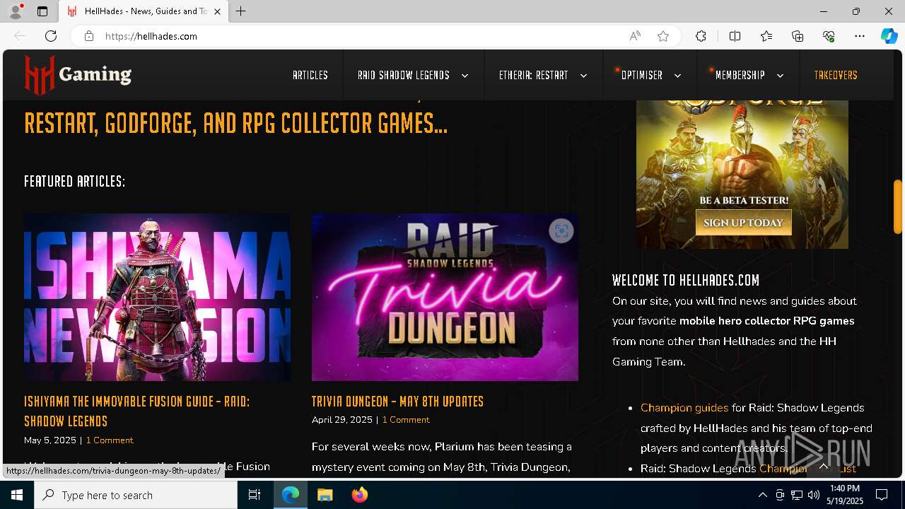Toggle Split screen view icon
905x509 pixels.
735,36
